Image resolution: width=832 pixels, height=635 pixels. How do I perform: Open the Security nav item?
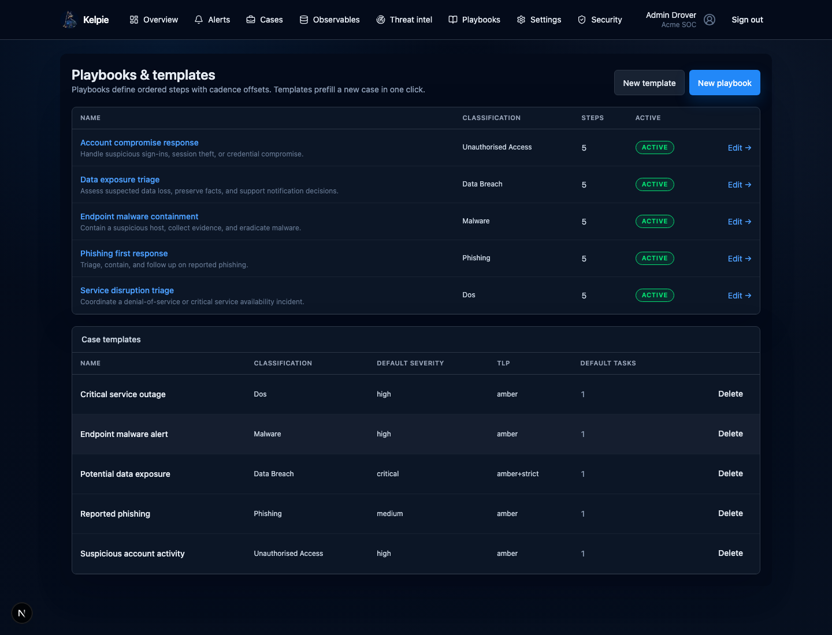tap(600, 20)
